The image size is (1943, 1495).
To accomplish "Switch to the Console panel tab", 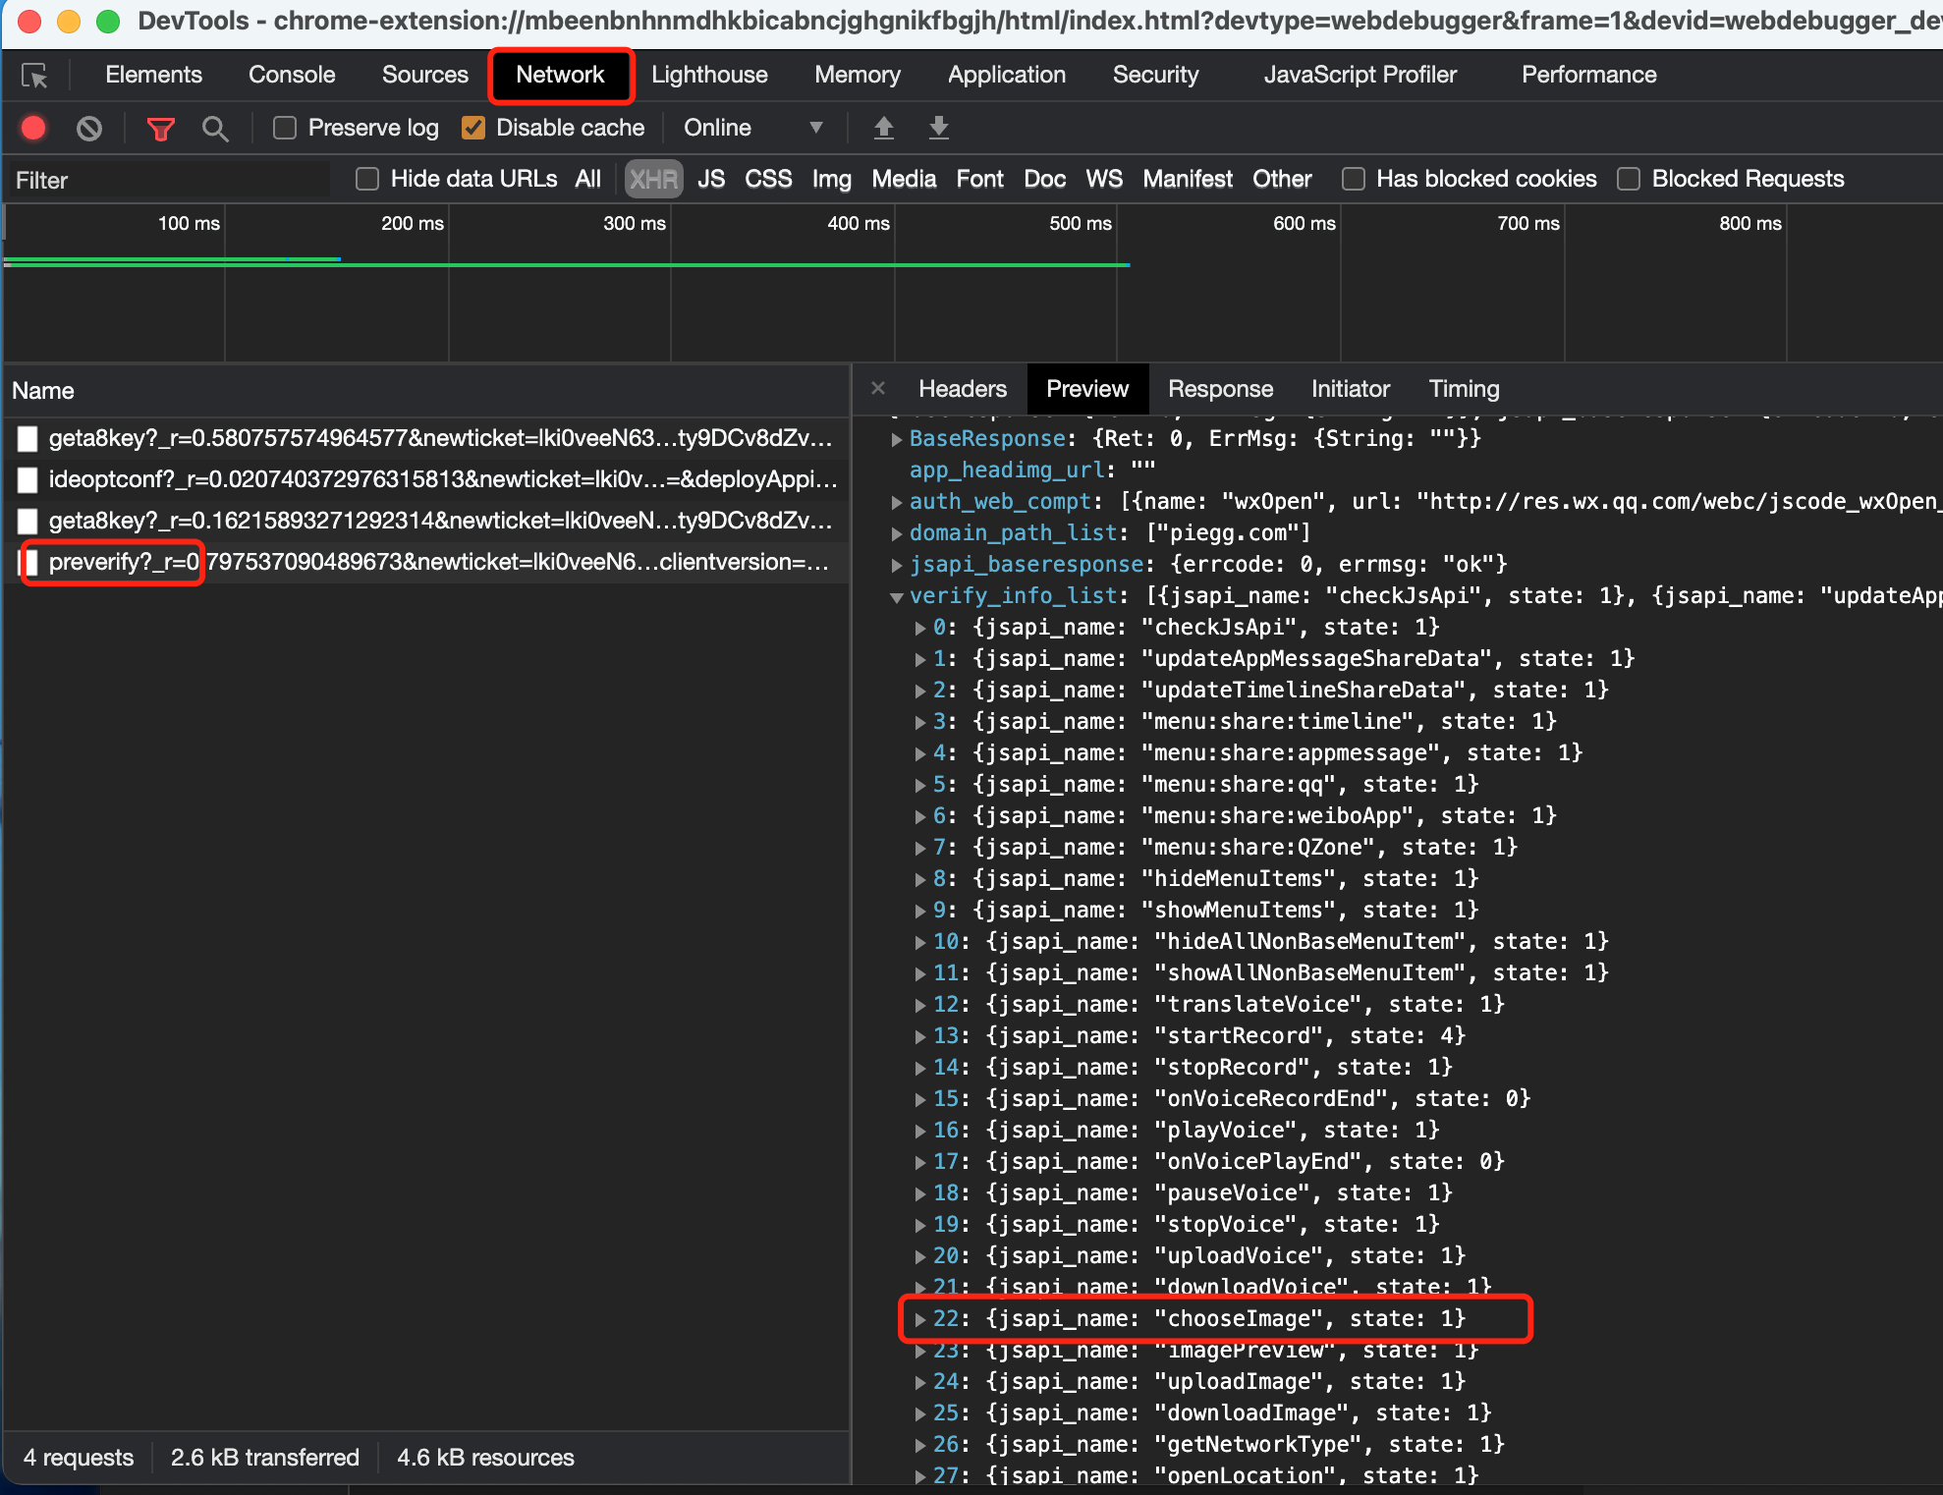I will click(x=292, y=75).
